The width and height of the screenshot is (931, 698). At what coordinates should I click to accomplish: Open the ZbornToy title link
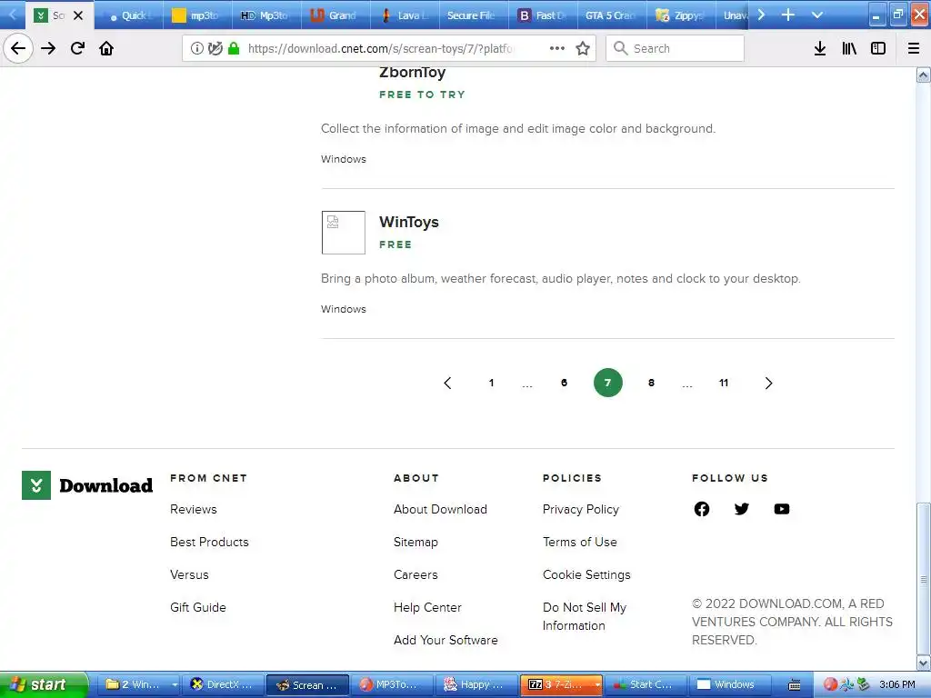click(x=413, y=73)
